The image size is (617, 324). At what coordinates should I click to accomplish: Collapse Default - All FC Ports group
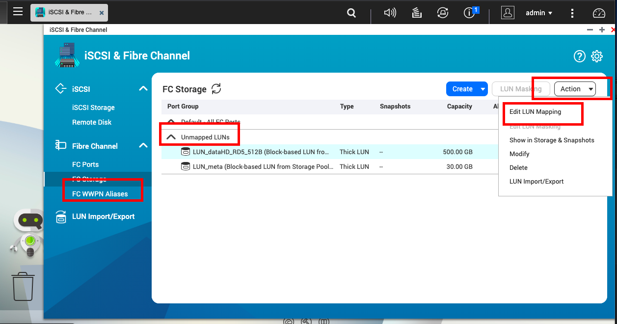click(x=171, y=121)
